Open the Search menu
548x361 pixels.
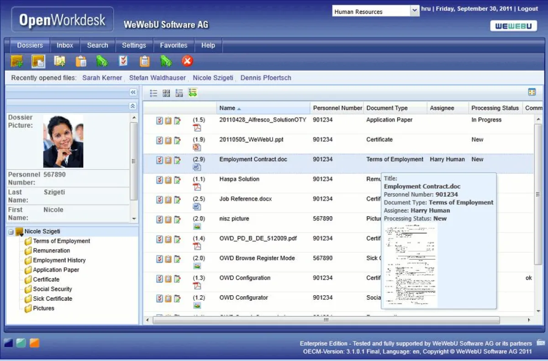[x=97, y=45]
